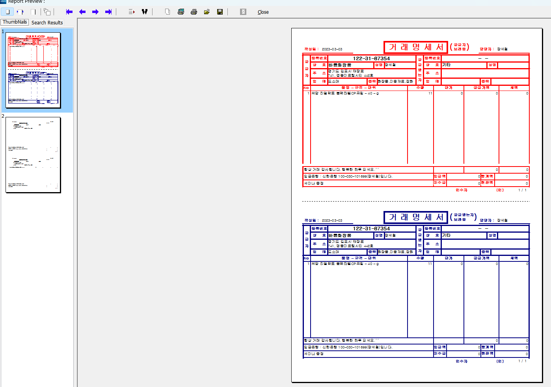Screen dimensions: 551x387
Task: Click the multiple pages view icon
Action: 47,12
